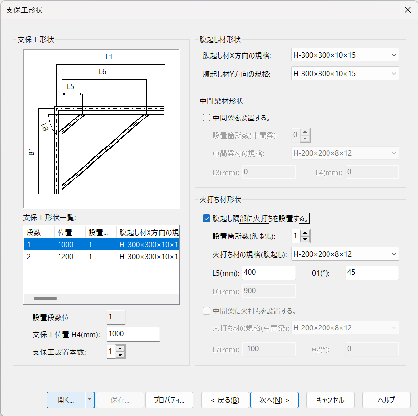Viewport: 418px width, 416px height.
Task: Click the L4(mm) field
Action: pyautogui.click(x=372, y=172)
